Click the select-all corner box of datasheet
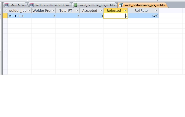This screenshot has width=185, height=117. click(x=5, y=11)
